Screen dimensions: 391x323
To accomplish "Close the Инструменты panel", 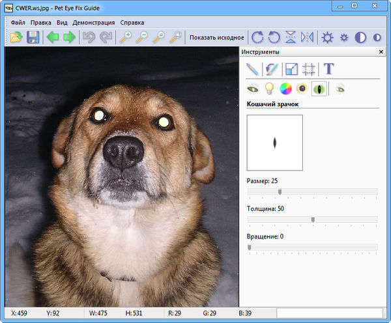I will pos(381,51).
